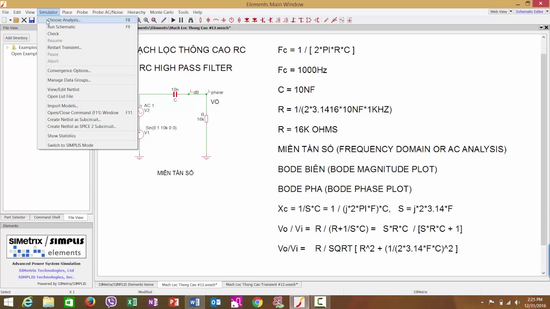Place a voltage source circle icon
550x309 pixels.
click(x=232, y=20)
